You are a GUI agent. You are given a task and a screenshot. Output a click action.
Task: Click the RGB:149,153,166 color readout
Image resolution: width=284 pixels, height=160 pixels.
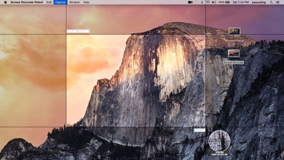(219, 155)
